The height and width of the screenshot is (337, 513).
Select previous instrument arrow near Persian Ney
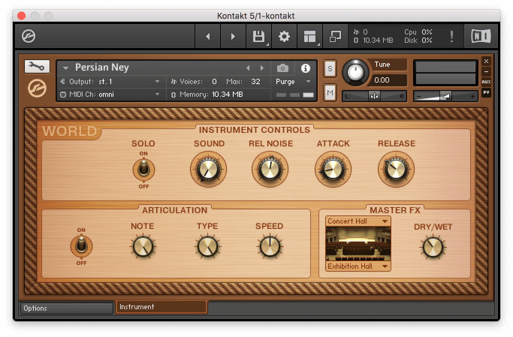[x=248, y=68]
